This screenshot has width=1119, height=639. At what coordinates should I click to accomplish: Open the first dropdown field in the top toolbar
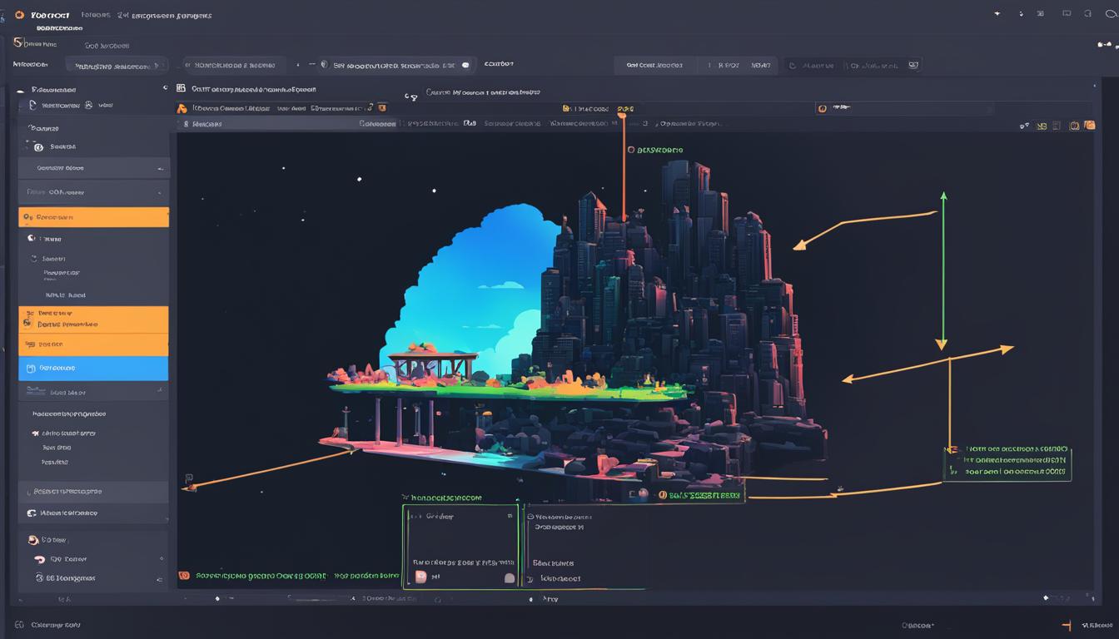point(117,66)
